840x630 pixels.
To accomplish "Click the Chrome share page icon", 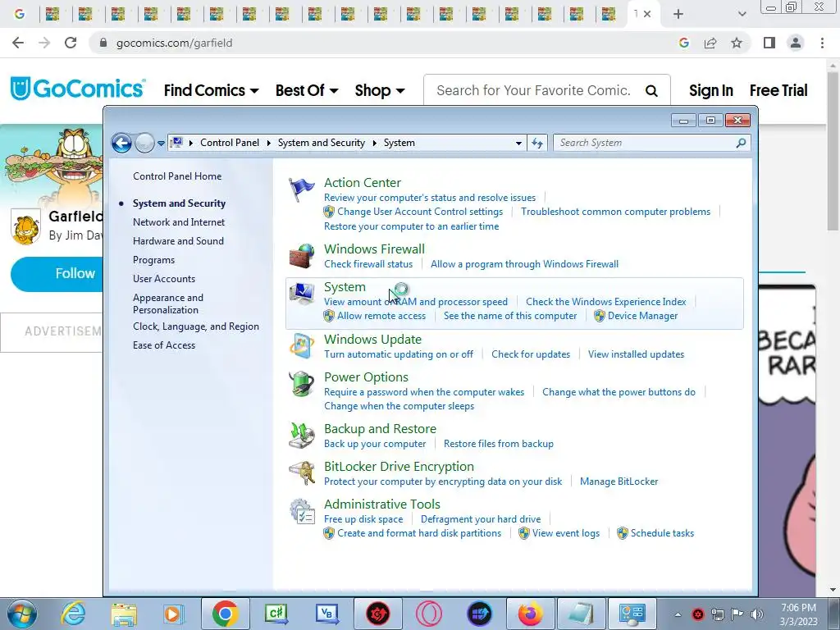I will pos(710,43).
